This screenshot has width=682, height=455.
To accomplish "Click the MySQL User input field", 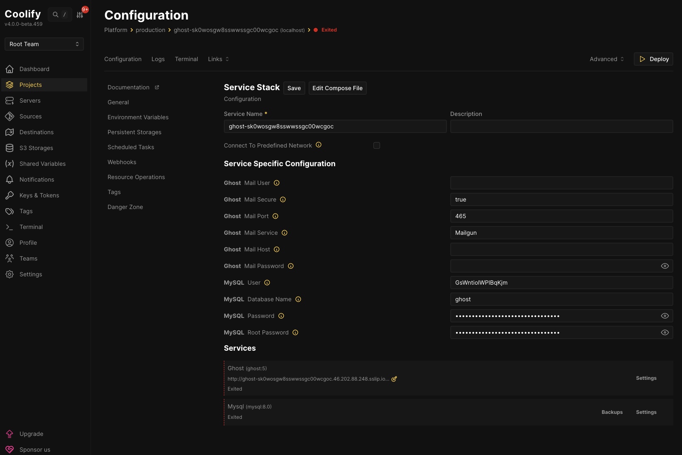I will (x=562, y=283).
